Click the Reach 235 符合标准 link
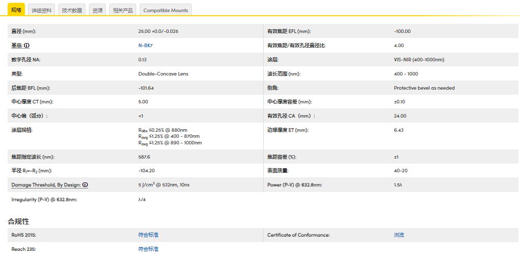 point(148,249)
